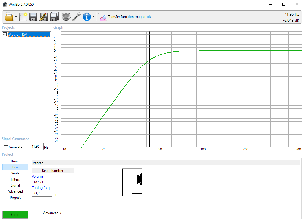Switch to the Driver tab

15,161
